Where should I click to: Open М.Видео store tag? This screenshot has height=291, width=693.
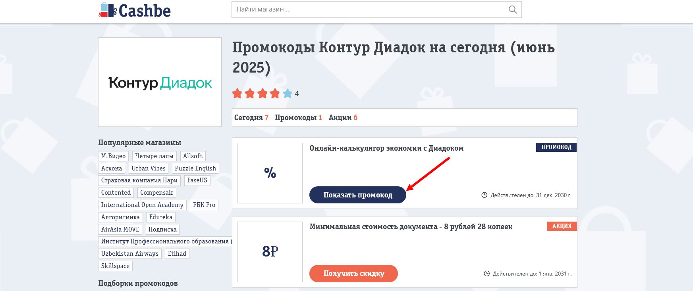click(x=113, y=156)
